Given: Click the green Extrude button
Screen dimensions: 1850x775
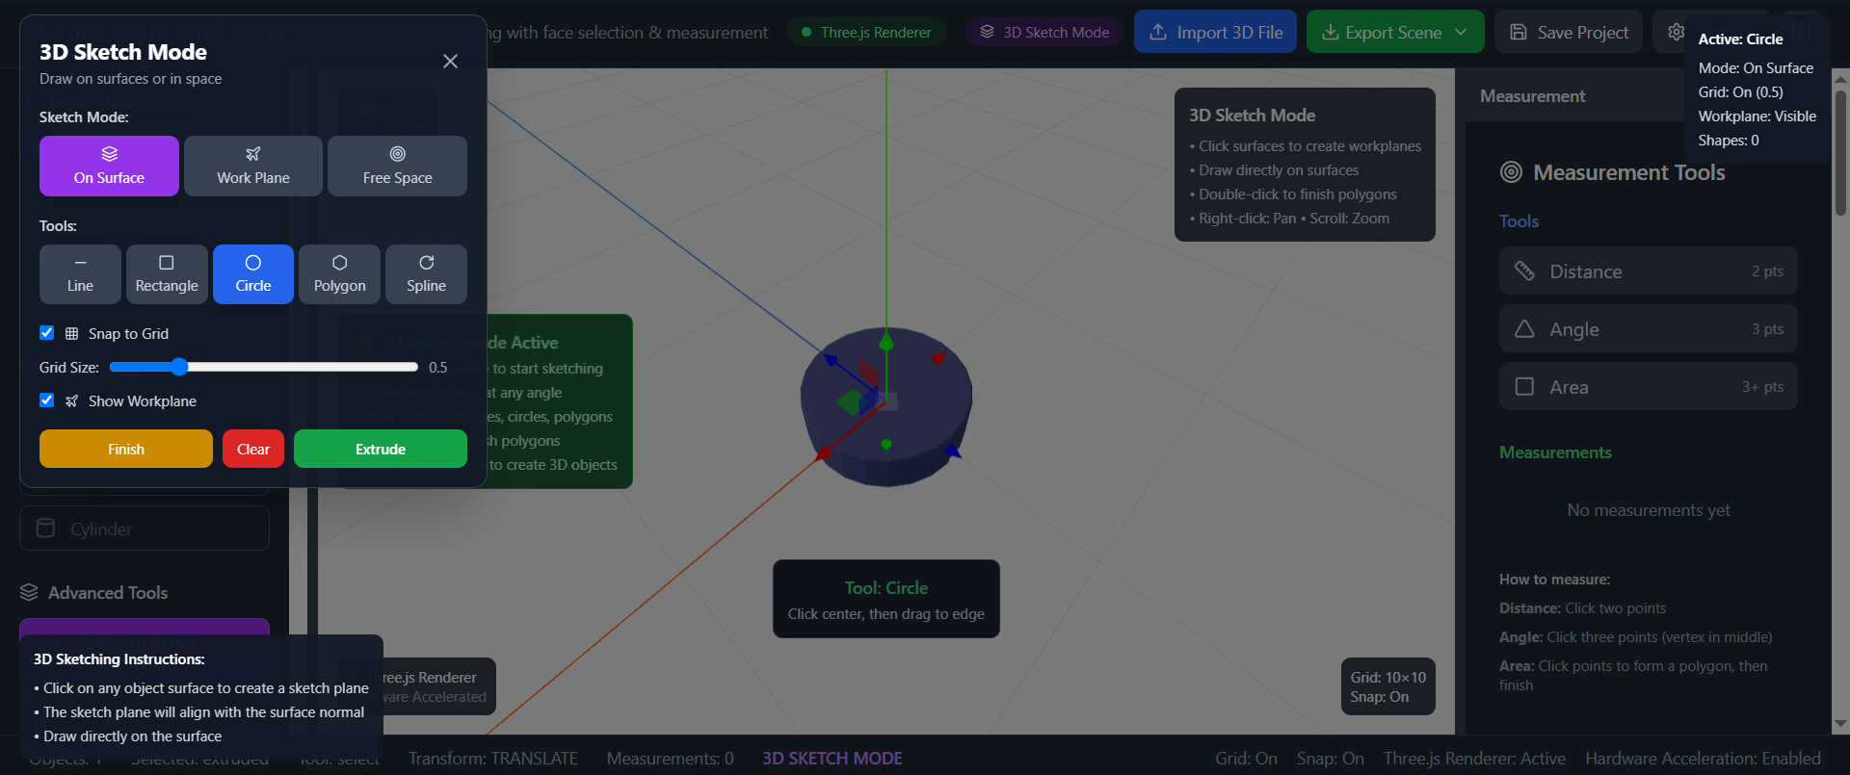Looking at the screenshot, I should (x=381, y=449).
